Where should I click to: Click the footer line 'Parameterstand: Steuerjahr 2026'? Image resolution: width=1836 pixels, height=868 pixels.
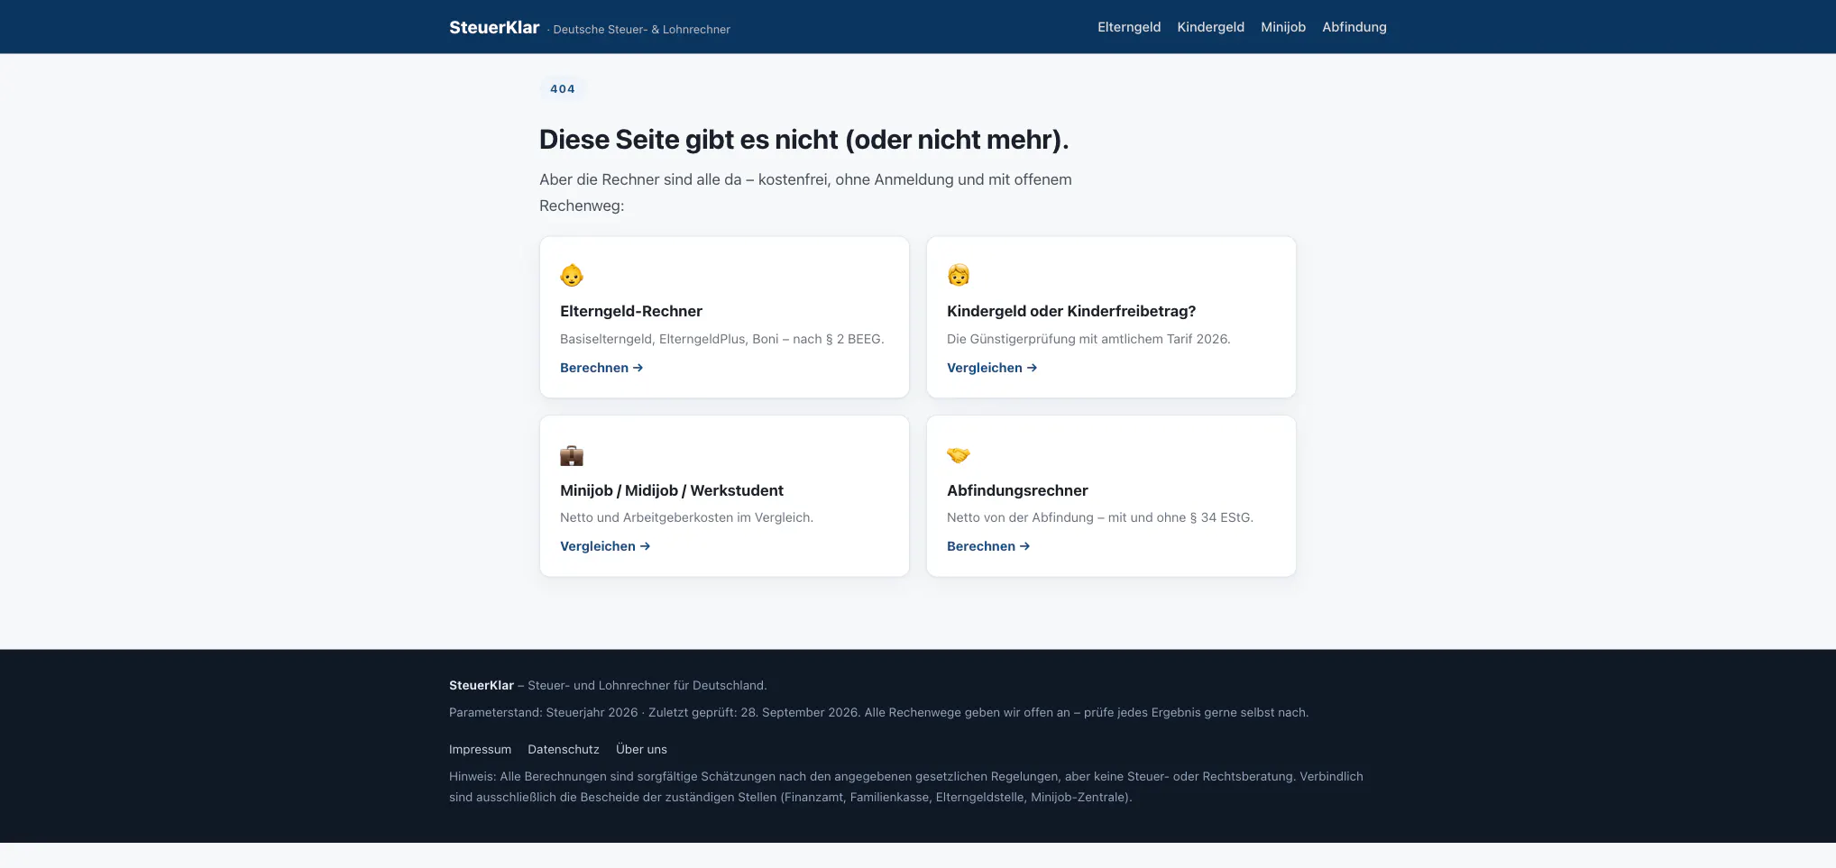[878, 712]
